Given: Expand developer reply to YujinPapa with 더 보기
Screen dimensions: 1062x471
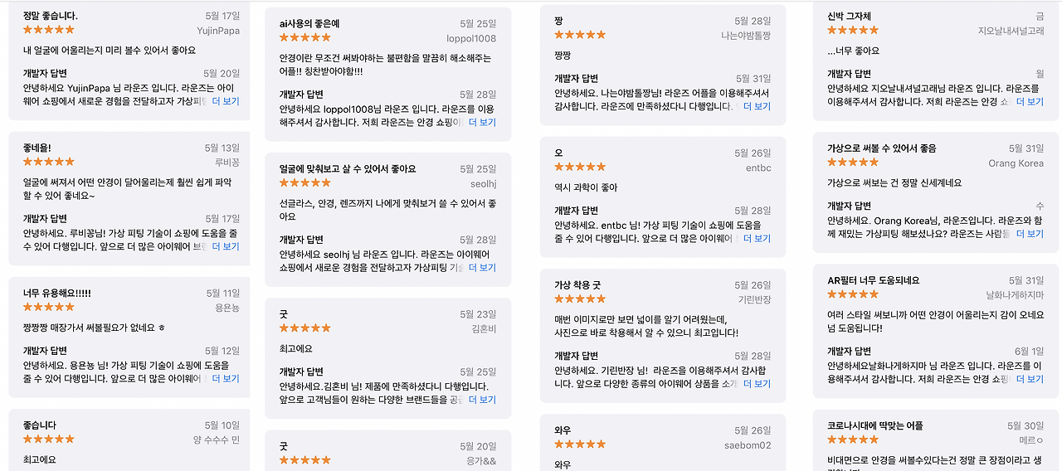Looking at the screenshot, I should [226, 101].
